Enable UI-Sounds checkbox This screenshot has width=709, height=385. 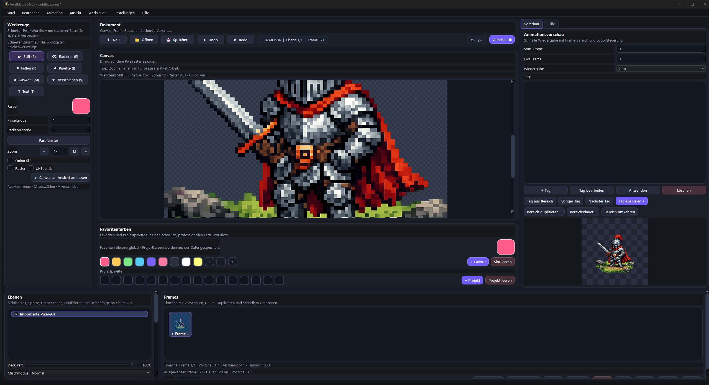(x=31, y=168)
